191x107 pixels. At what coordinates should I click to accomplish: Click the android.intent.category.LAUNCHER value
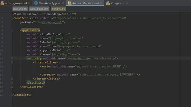(107, 75)
